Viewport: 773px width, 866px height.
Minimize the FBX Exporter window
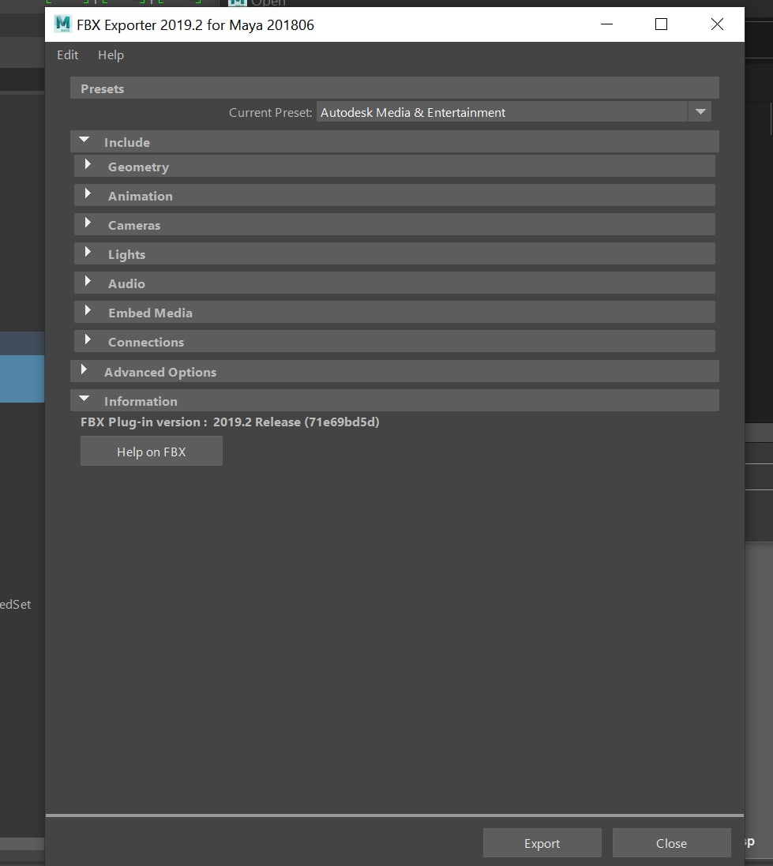(x=606, y=24)
